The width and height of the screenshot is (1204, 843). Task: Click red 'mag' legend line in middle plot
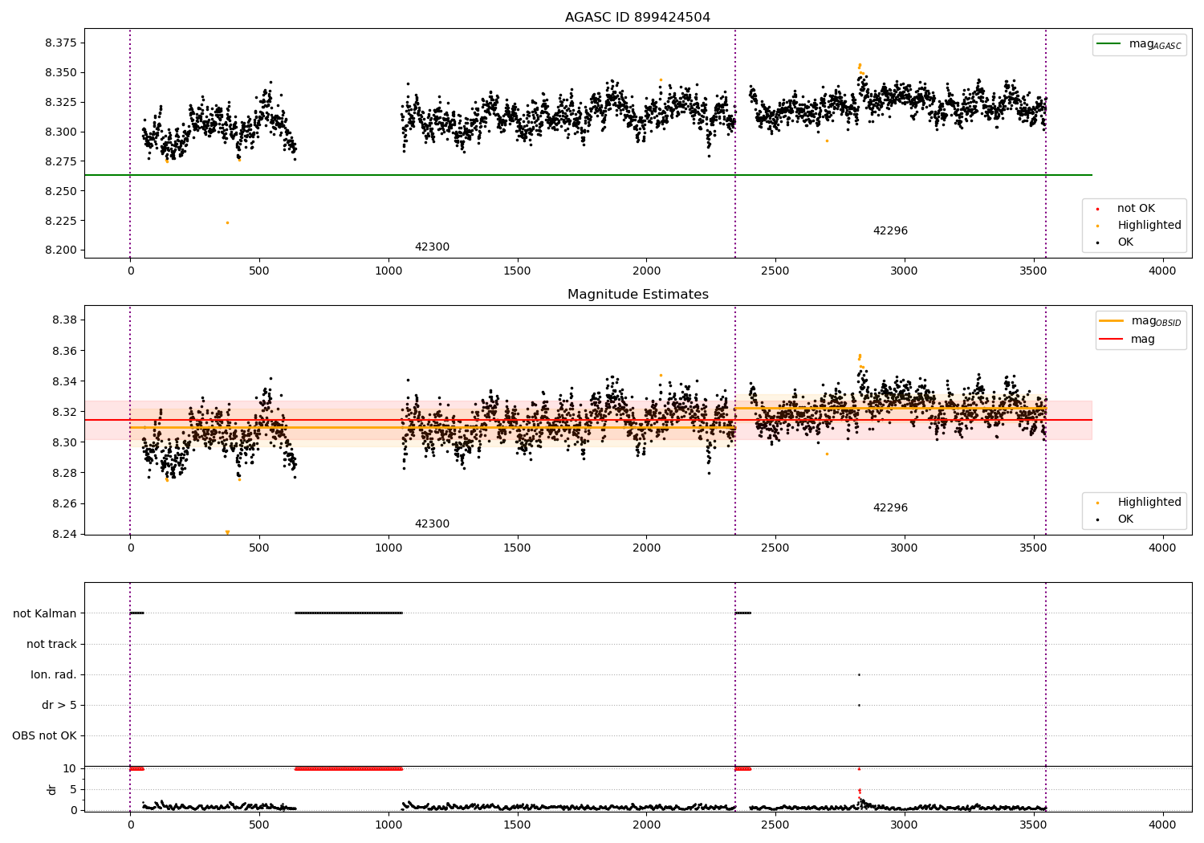tap(1112, 340)
